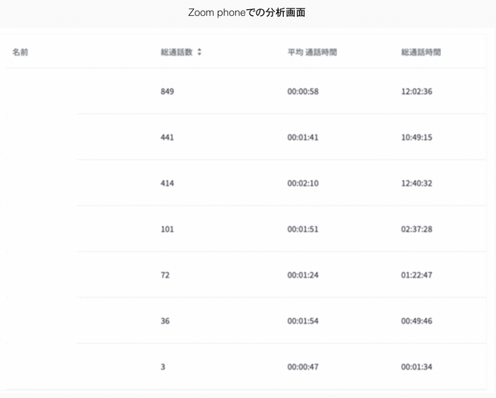Click the sort arrows beside 総通話数
The width and height of the screenshot is (496, 398).
click(x=199, y=53)
